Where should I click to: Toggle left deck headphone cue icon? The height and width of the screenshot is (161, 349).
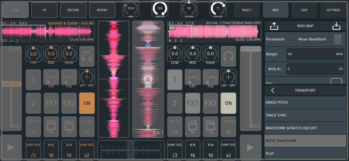tap(87, 56)
